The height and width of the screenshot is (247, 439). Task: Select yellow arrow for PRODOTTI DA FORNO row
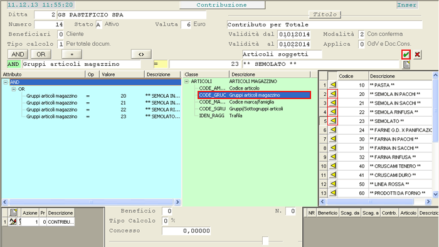[x=332, y=192]
